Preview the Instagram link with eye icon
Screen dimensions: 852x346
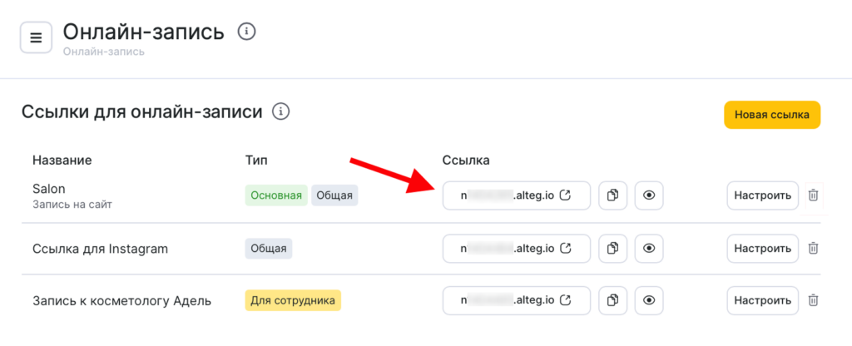click(649, 248)
